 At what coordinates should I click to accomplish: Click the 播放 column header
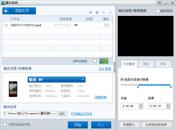(106, 19)
